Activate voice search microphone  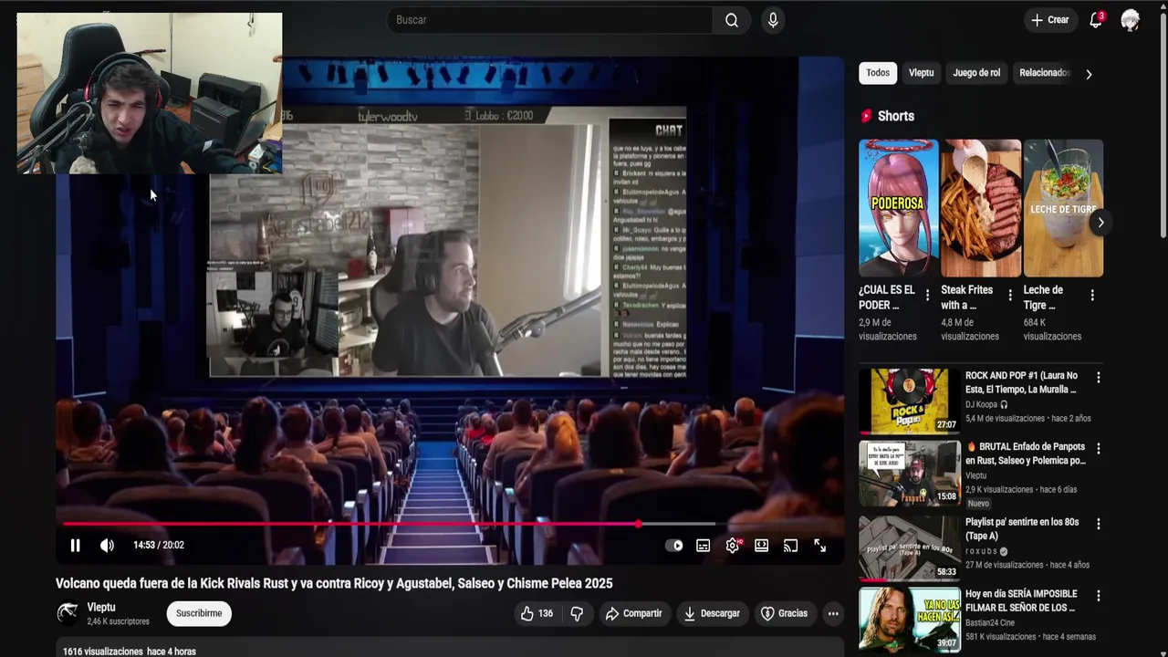pos(773,20)
